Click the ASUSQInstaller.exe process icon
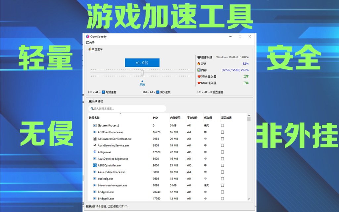Viewport: 339px width, 212px height. [95, 165]
